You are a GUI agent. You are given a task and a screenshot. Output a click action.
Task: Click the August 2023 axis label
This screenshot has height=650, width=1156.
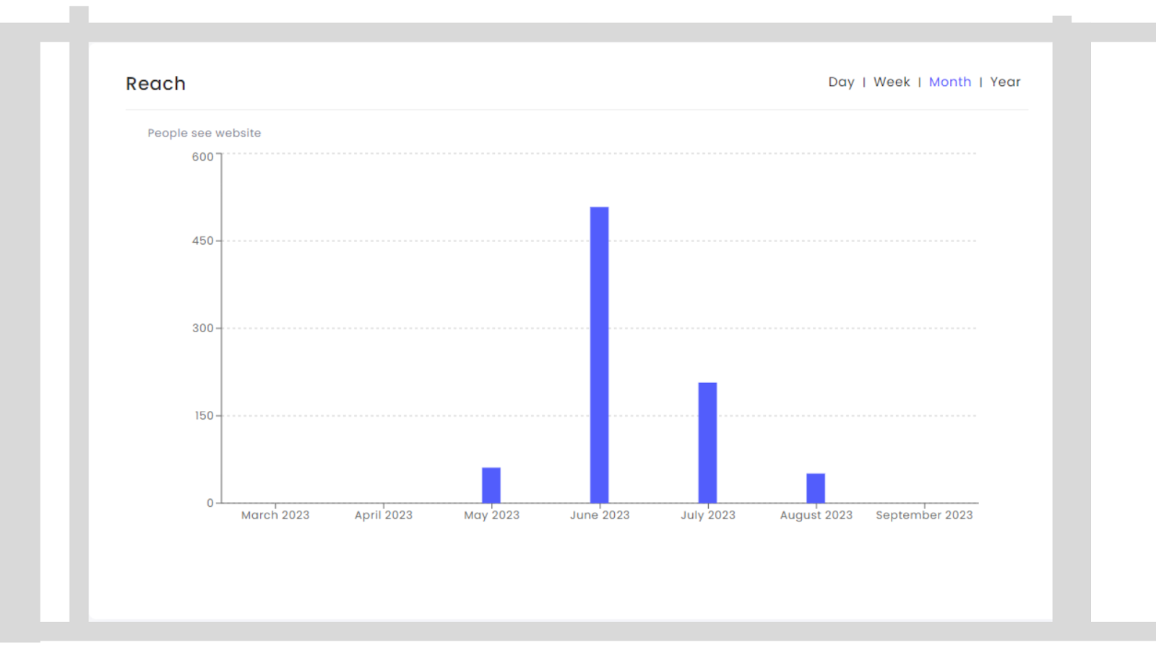(x=816, y=515)
